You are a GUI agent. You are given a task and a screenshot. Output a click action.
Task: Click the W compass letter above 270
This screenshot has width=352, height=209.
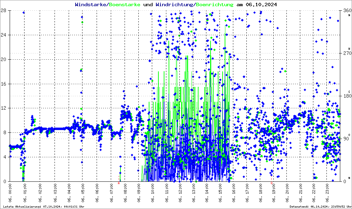pyautogui.click(x=349, y=48)
